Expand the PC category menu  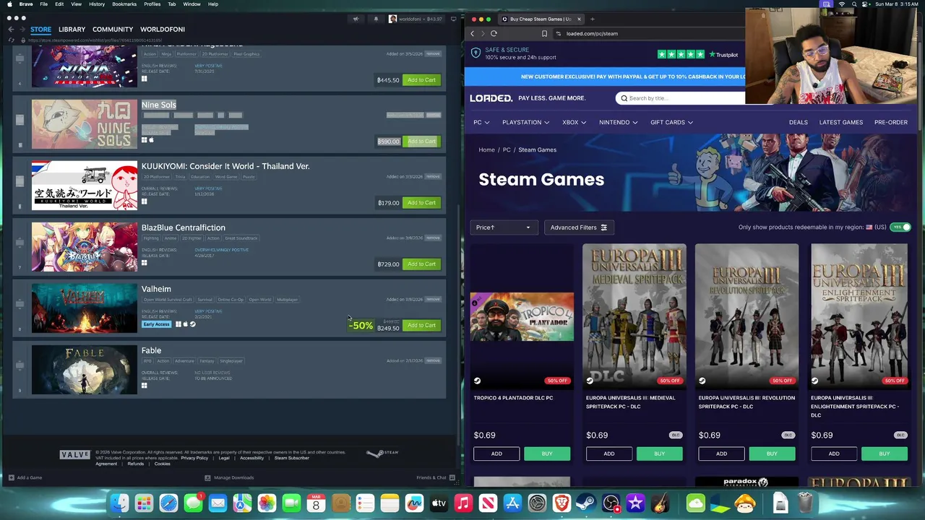tap(481, 122)
